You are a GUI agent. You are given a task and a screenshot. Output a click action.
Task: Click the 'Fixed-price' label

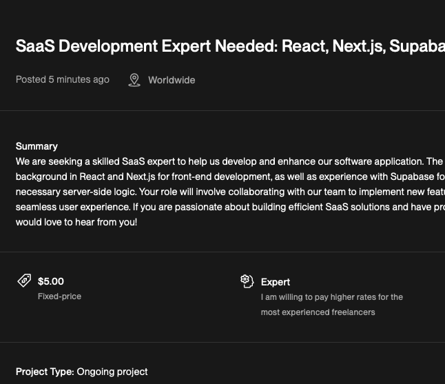(x=60, y=296)
